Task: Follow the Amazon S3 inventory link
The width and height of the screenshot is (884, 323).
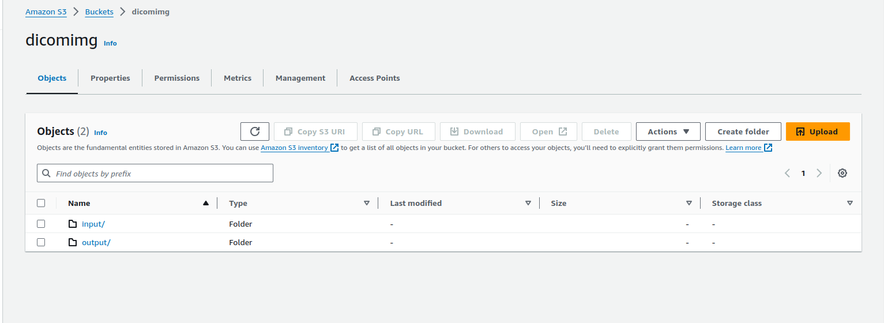Action: coord(295,148)
